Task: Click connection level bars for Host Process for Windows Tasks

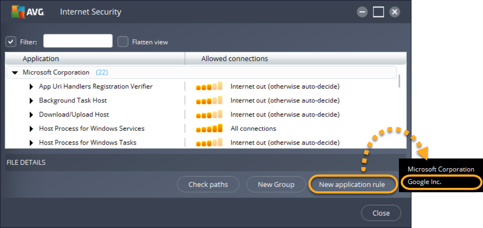Action: pyautogui.click(x=209, y=142)
